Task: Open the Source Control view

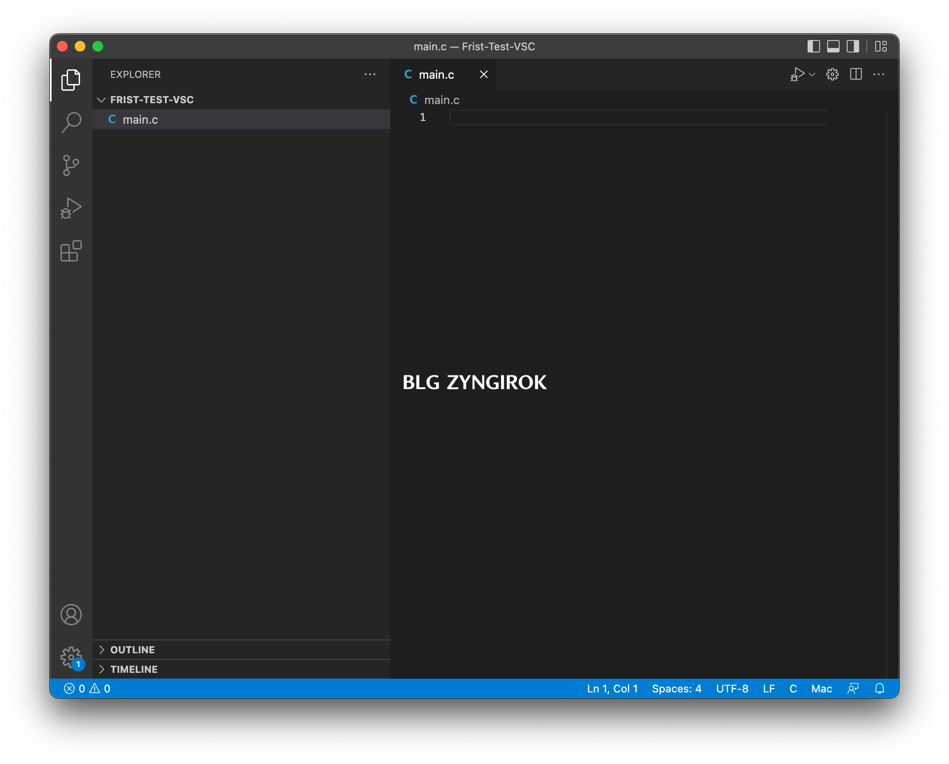Action: (71, 165)
